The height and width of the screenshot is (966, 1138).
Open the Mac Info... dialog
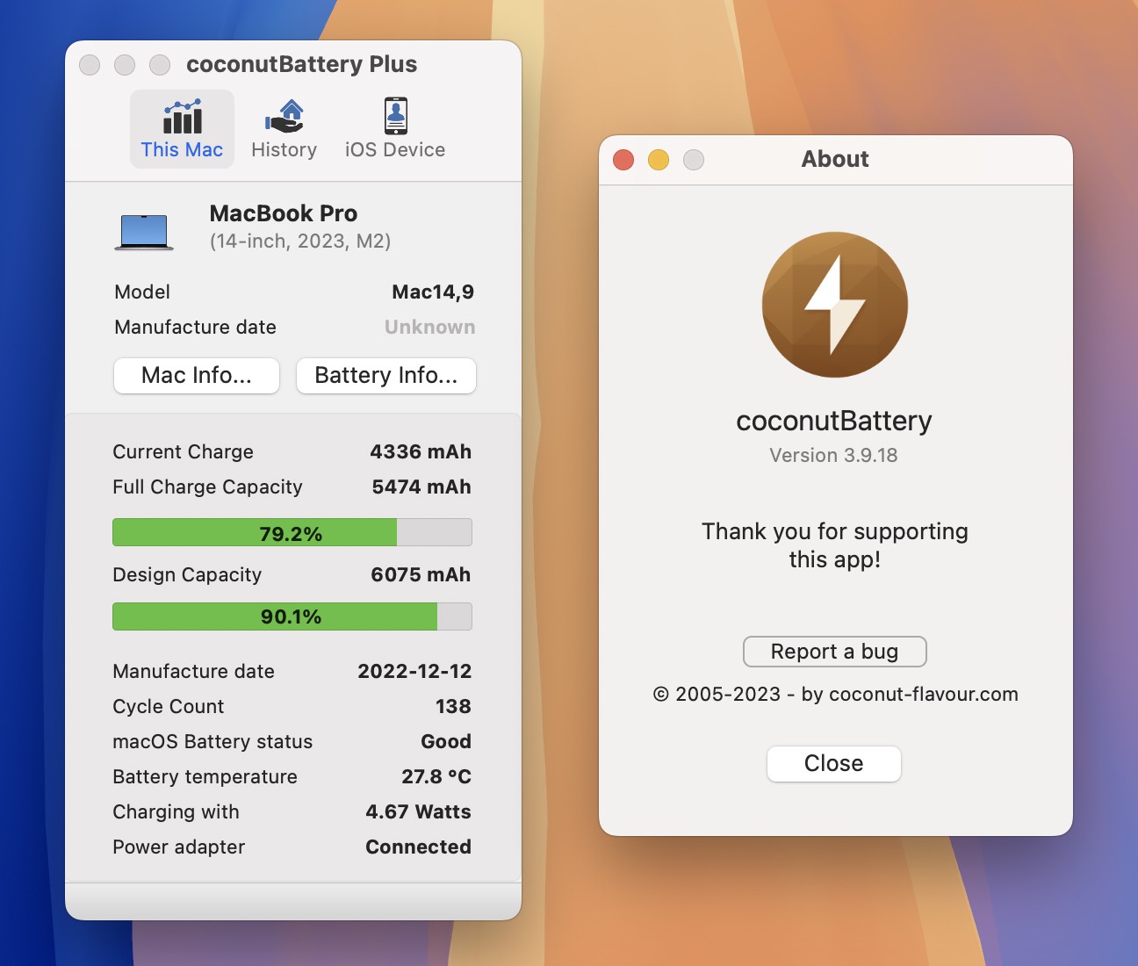[197, 376]
